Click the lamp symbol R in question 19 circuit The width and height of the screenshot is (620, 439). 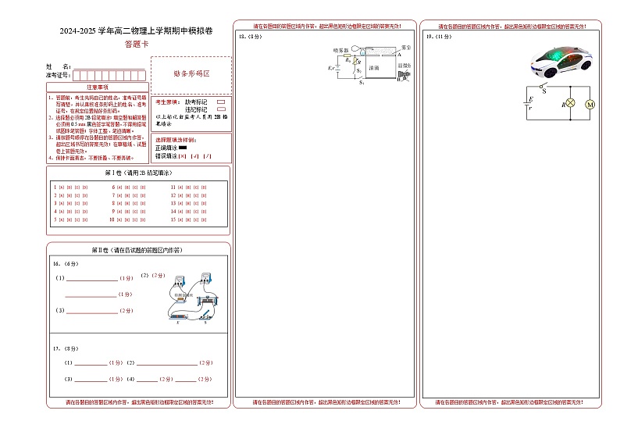coord(569,104)
